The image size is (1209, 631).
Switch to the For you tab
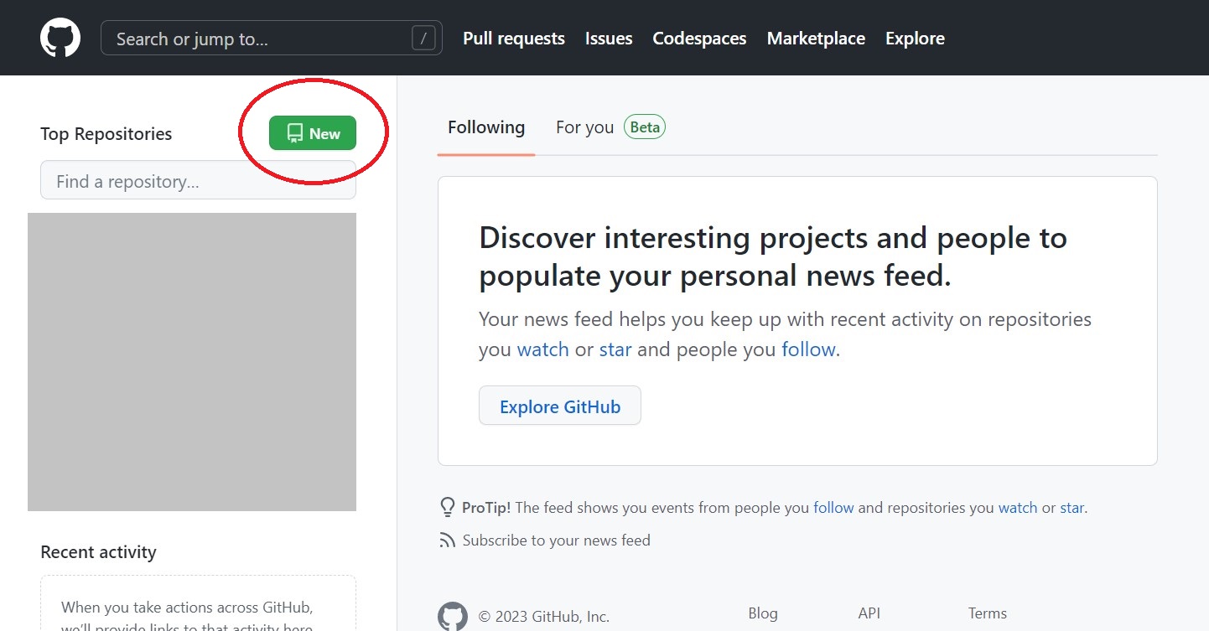click(584, 127)
